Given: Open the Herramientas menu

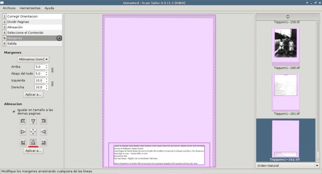Looking at the screenshot, I should pos(30,8).
